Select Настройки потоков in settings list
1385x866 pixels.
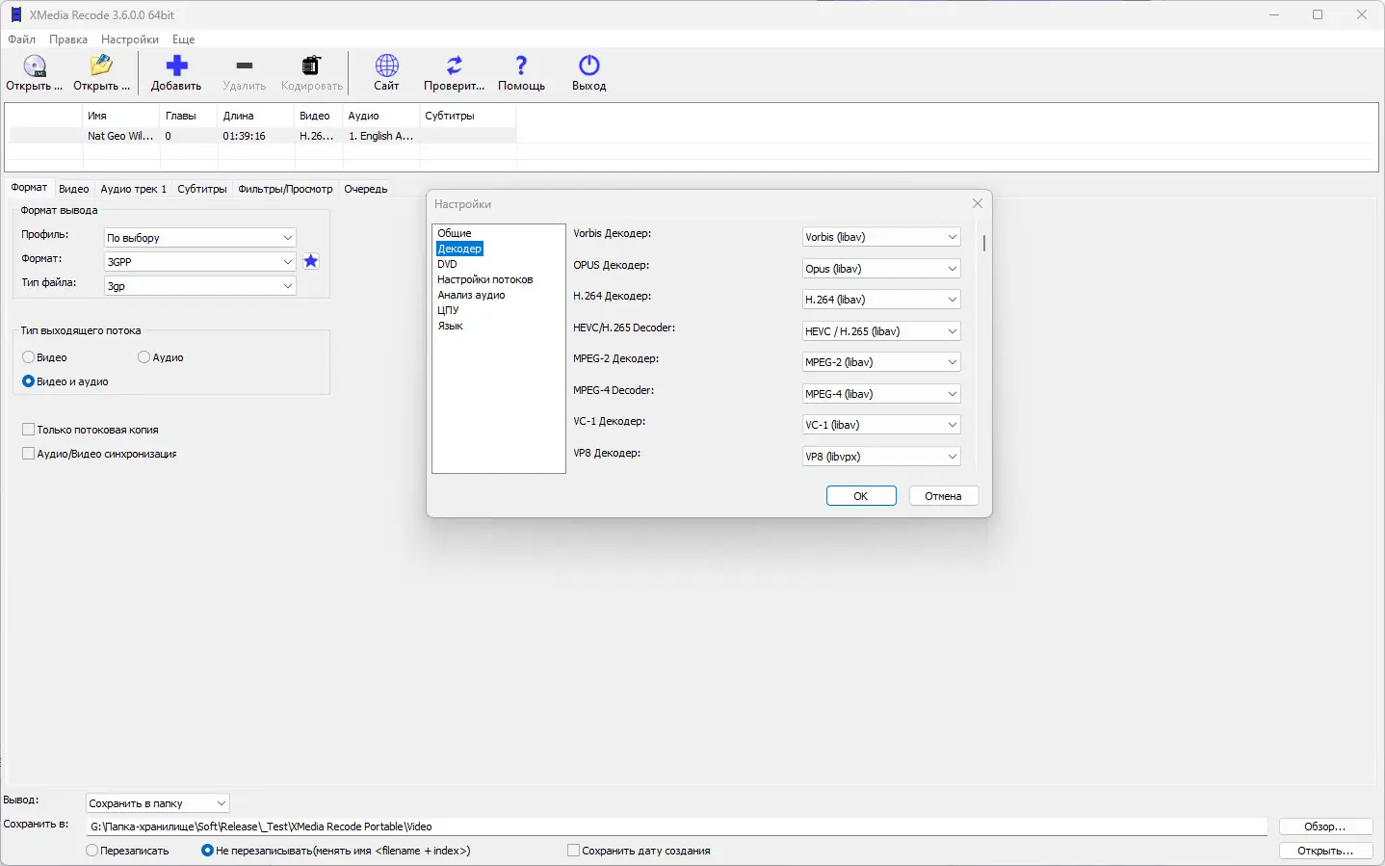[x=485, y=279]
